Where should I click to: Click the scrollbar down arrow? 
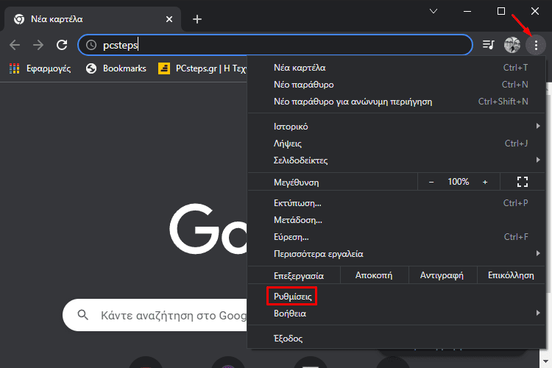pos(545,361)
